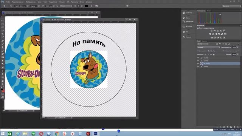Add a Brightness/Contrast adjustment

[212, 31]
